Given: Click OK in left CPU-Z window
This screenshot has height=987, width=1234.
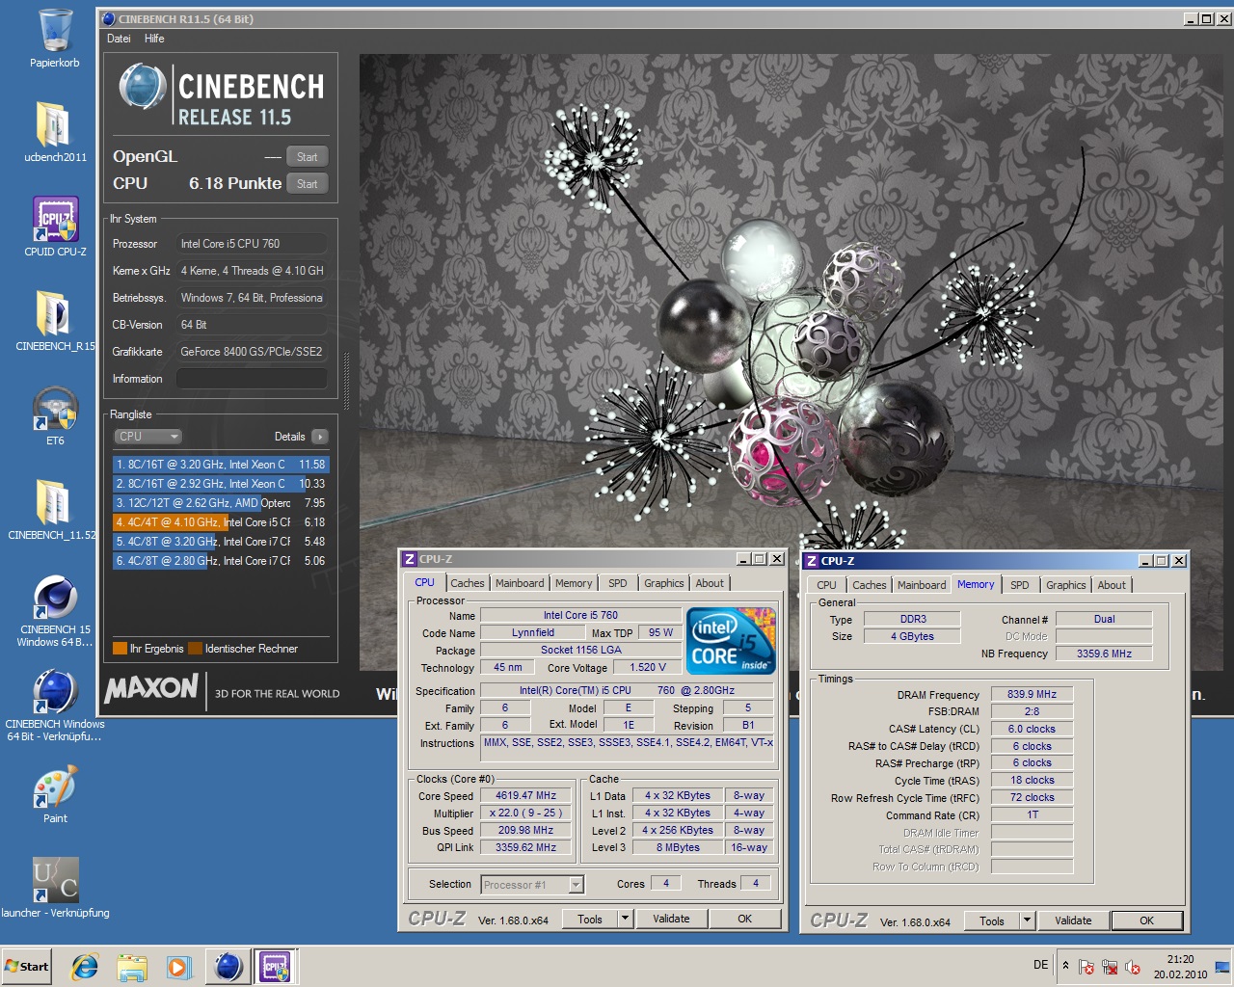Looking at the screenshot, I should pyautogui.click(x=744, y=920).
